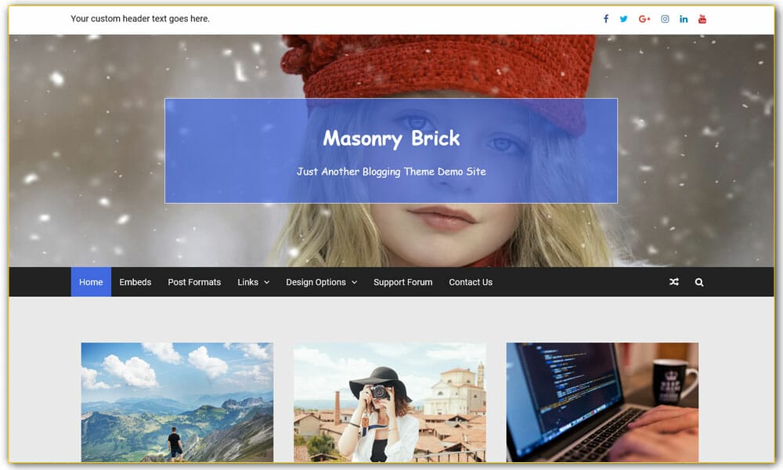This screenshot has width=783, height=470.
Task: Expand the Design Options dropdown
Action: point(316,282)
